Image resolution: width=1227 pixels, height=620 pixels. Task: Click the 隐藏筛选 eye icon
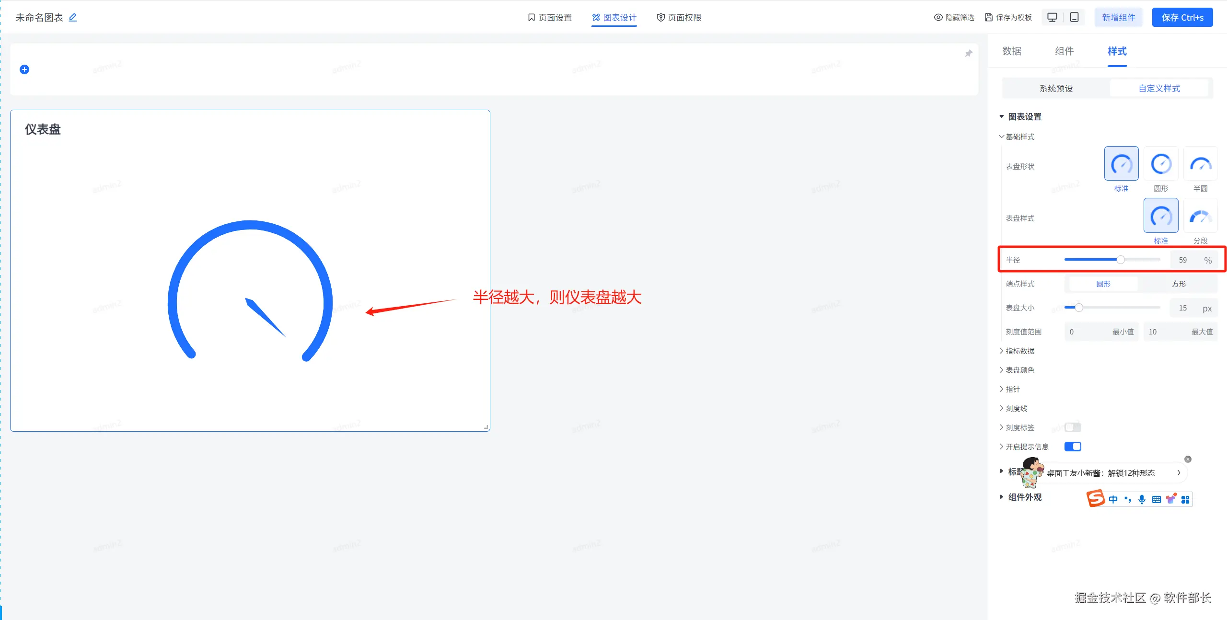938,17
